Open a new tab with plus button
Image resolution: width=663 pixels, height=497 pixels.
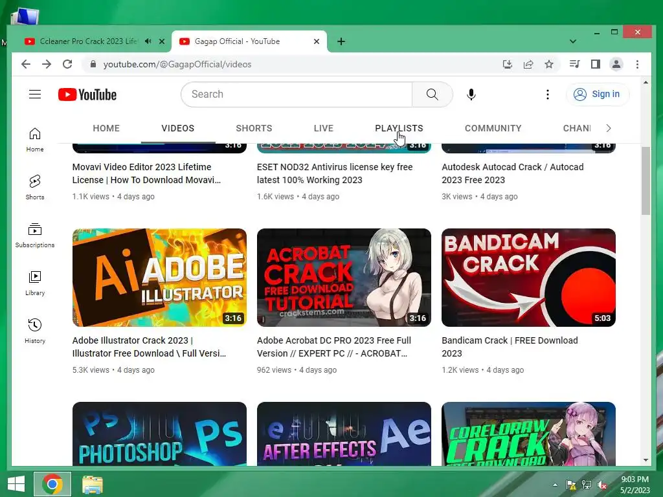pyautogui.click(x=341, y=41)
